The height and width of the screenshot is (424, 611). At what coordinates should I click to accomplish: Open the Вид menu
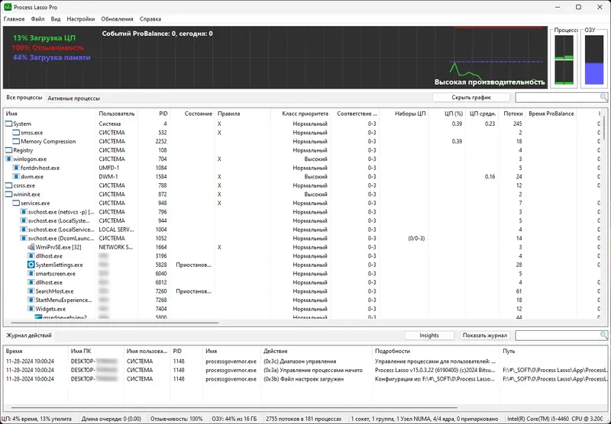56,18
